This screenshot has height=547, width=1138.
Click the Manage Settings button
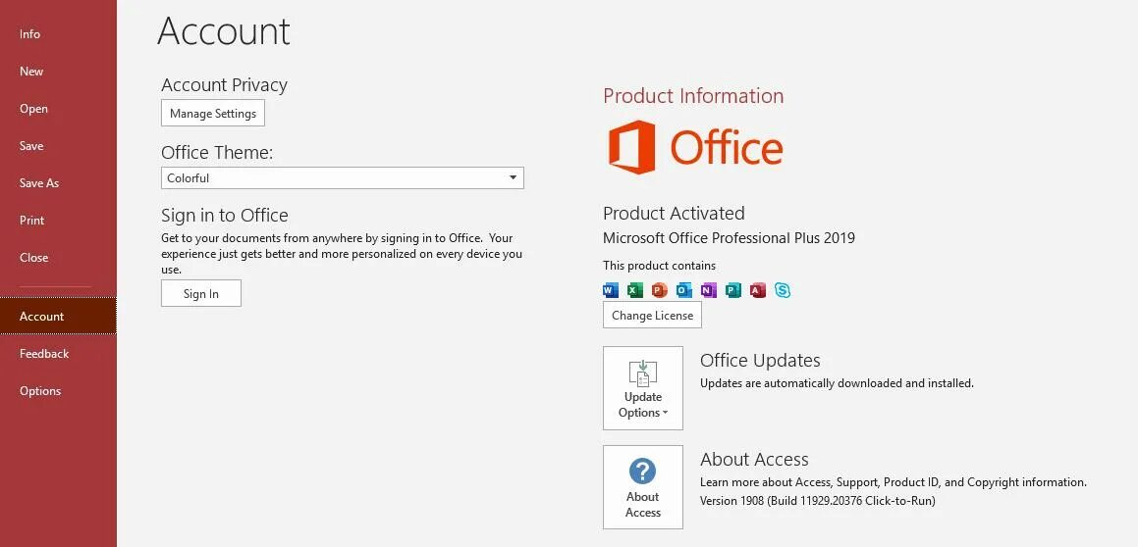(x=213, y=114)
